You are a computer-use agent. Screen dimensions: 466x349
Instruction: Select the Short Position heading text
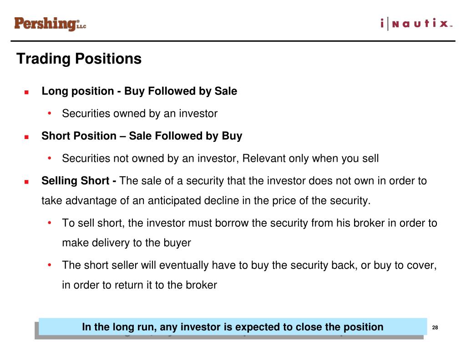(x=142, y=136)
